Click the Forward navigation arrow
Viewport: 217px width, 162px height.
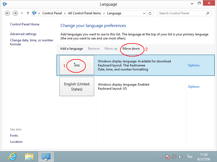(x=15, y=13)
